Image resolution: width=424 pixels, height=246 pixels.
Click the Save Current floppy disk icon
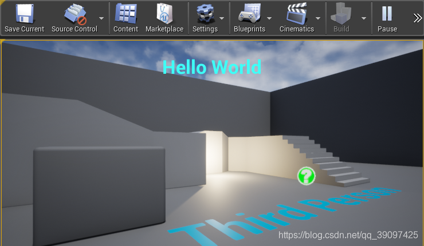(24, 14)
